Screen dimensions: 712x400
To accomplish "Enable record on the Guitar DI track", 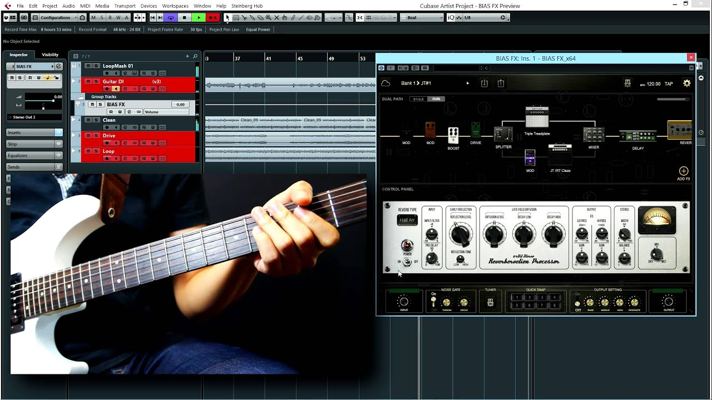I will tap(107, 89).
